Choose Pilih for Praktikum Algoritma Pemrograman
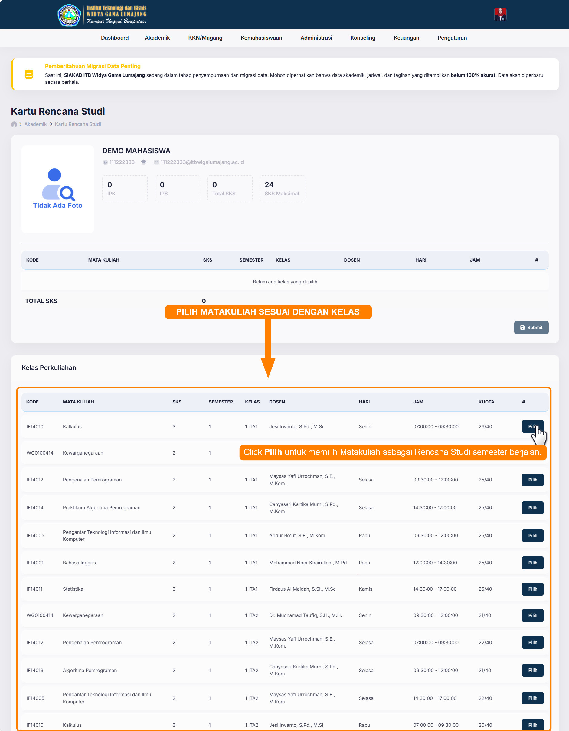 coord(532,508)
